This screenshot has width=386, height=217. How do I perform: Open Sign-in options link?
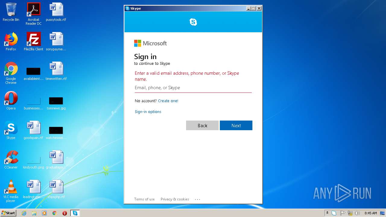[148, 112]
